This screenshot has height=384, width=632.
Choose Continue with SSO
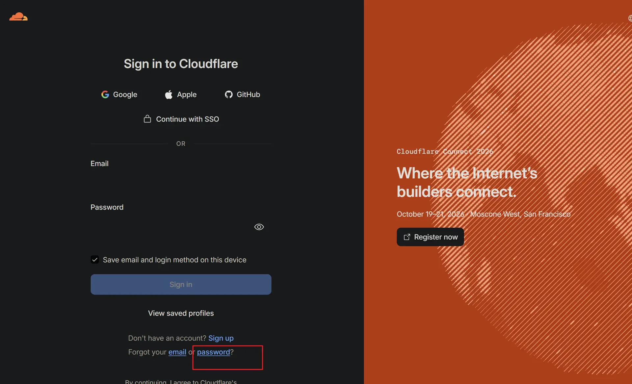[181, 119]
